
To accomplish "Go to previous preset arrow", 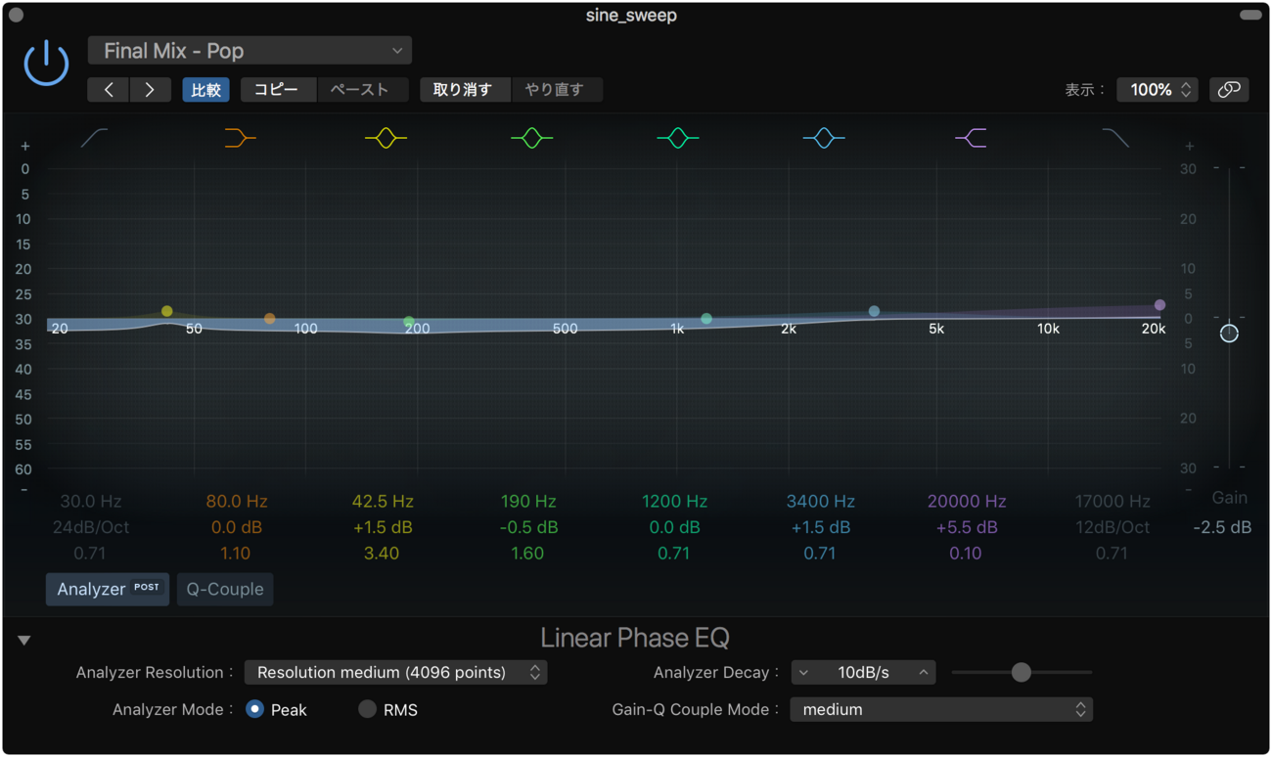I will (x=109, y=90).
